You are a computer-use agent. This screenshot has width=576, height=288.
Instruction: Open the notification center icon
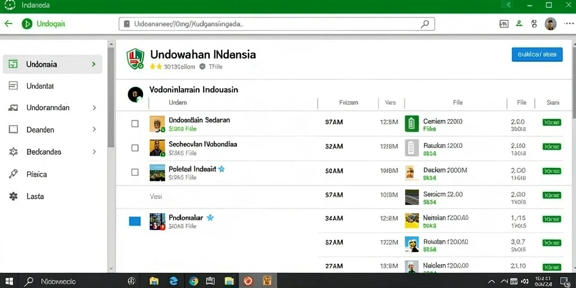(564, 281)
